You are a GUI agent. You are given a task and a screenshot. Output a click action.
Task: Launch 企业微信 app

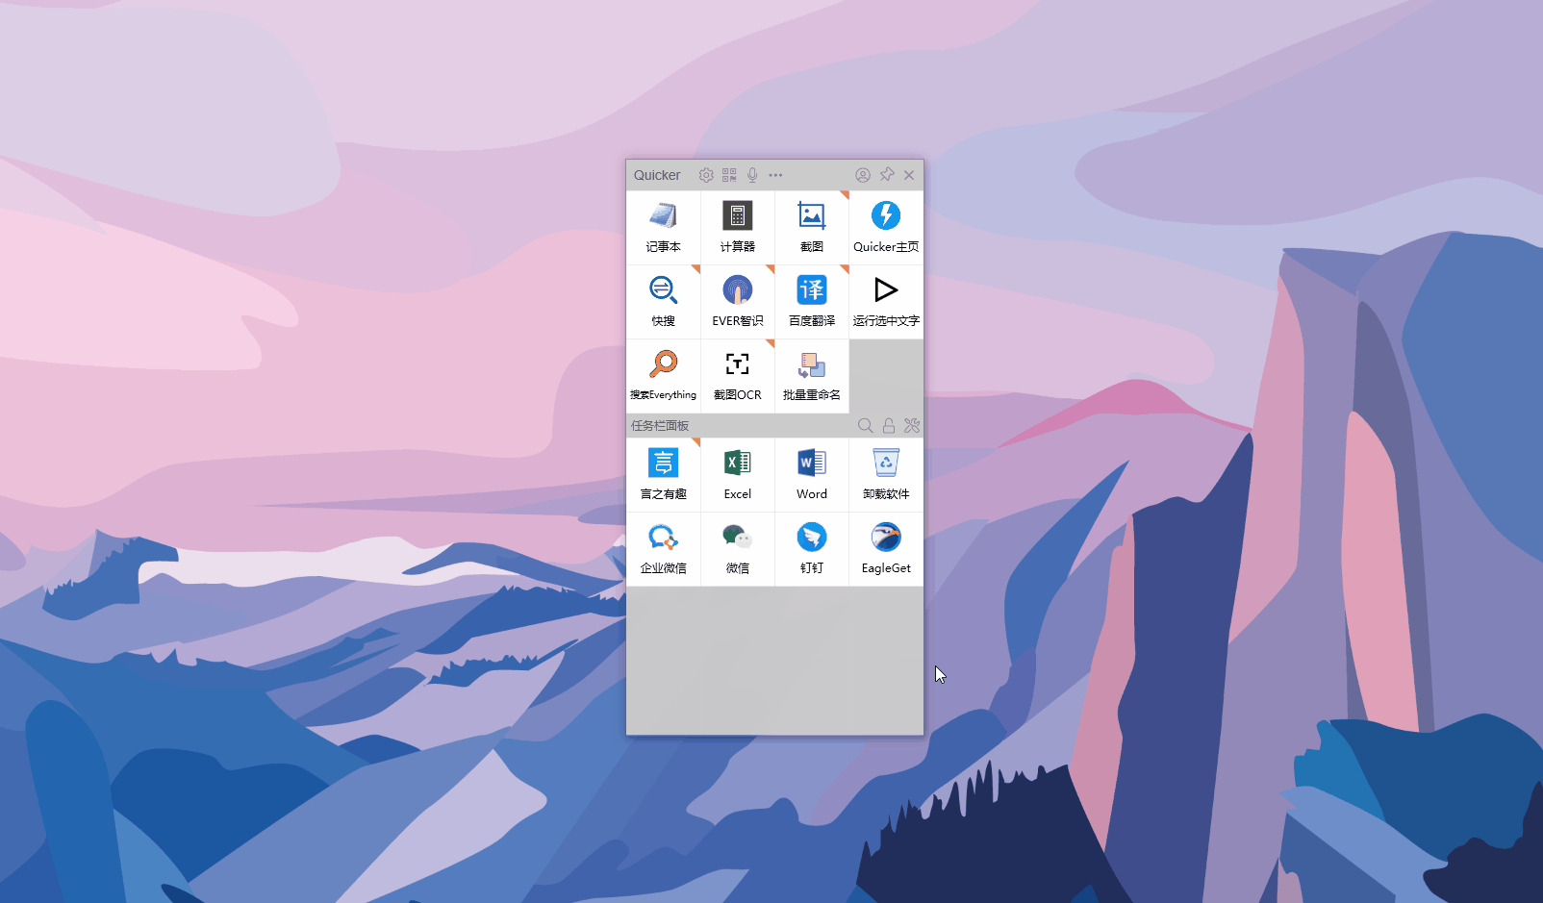click(x=663, y=549)
